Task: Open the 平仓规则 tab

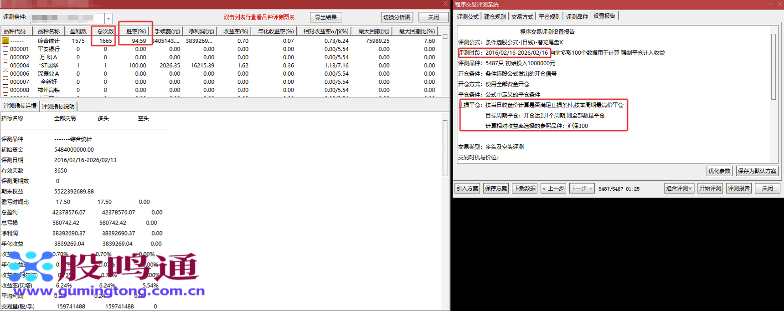Action: click(550, 16)
